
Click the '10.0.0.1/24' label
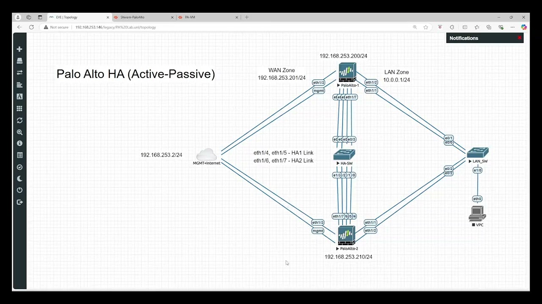[x=397, y=80]
